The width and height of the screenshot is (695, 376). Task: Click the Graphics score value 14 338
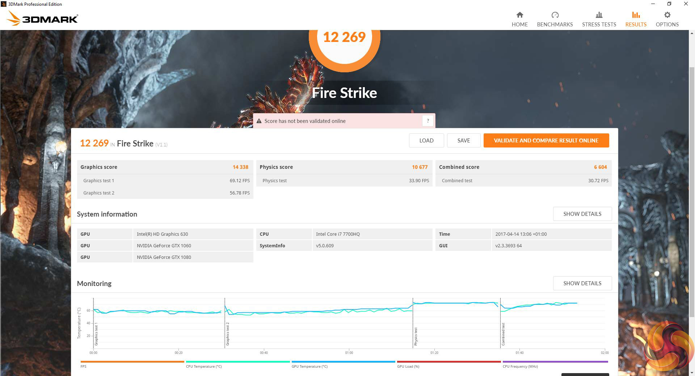click(x=240, y=167)
